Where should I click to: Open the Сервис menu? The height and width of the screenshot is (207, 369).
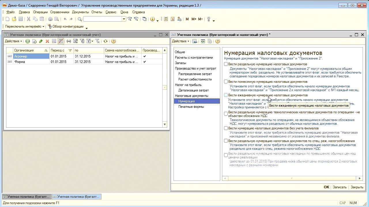(111, 12)
